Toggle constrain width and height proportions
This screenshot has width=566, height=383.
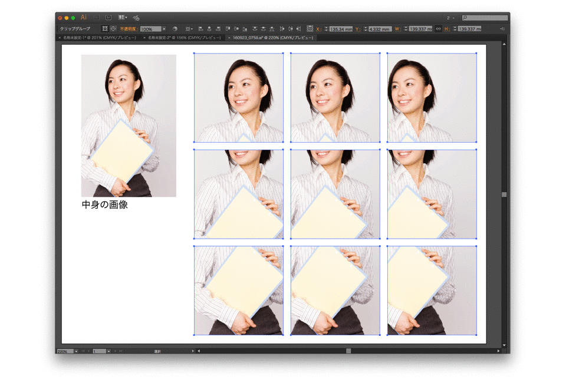[x=438, y=29]
